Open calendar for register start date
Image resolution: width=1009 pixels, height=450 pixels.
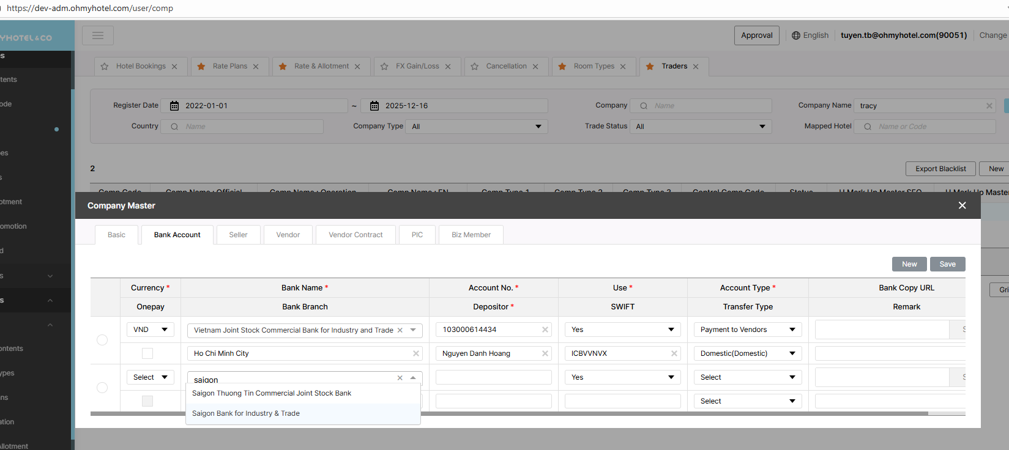click(x=174, y=106)
